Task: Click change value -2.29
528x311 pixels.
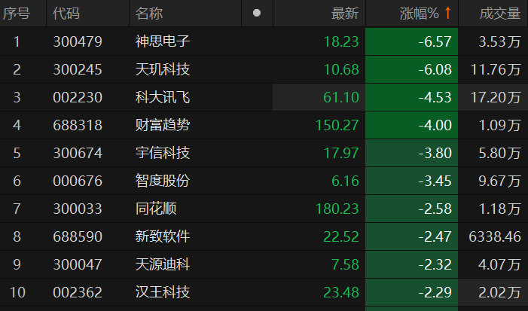Action: coord(435,292)
